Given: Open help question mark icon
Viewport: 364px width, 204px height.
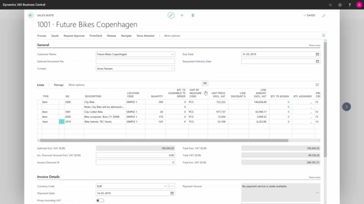Looking at the screenshot, I should pos(350,5).
